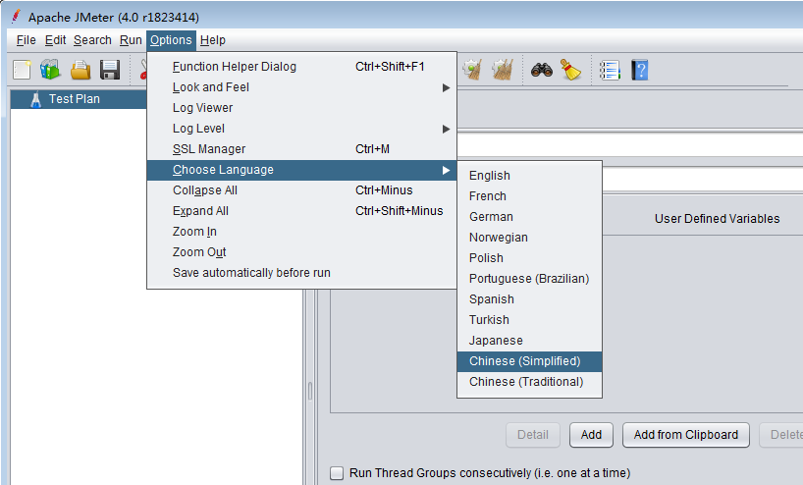
Task: Click the yellow broom Reset Search icon
Action: (570, 70)
